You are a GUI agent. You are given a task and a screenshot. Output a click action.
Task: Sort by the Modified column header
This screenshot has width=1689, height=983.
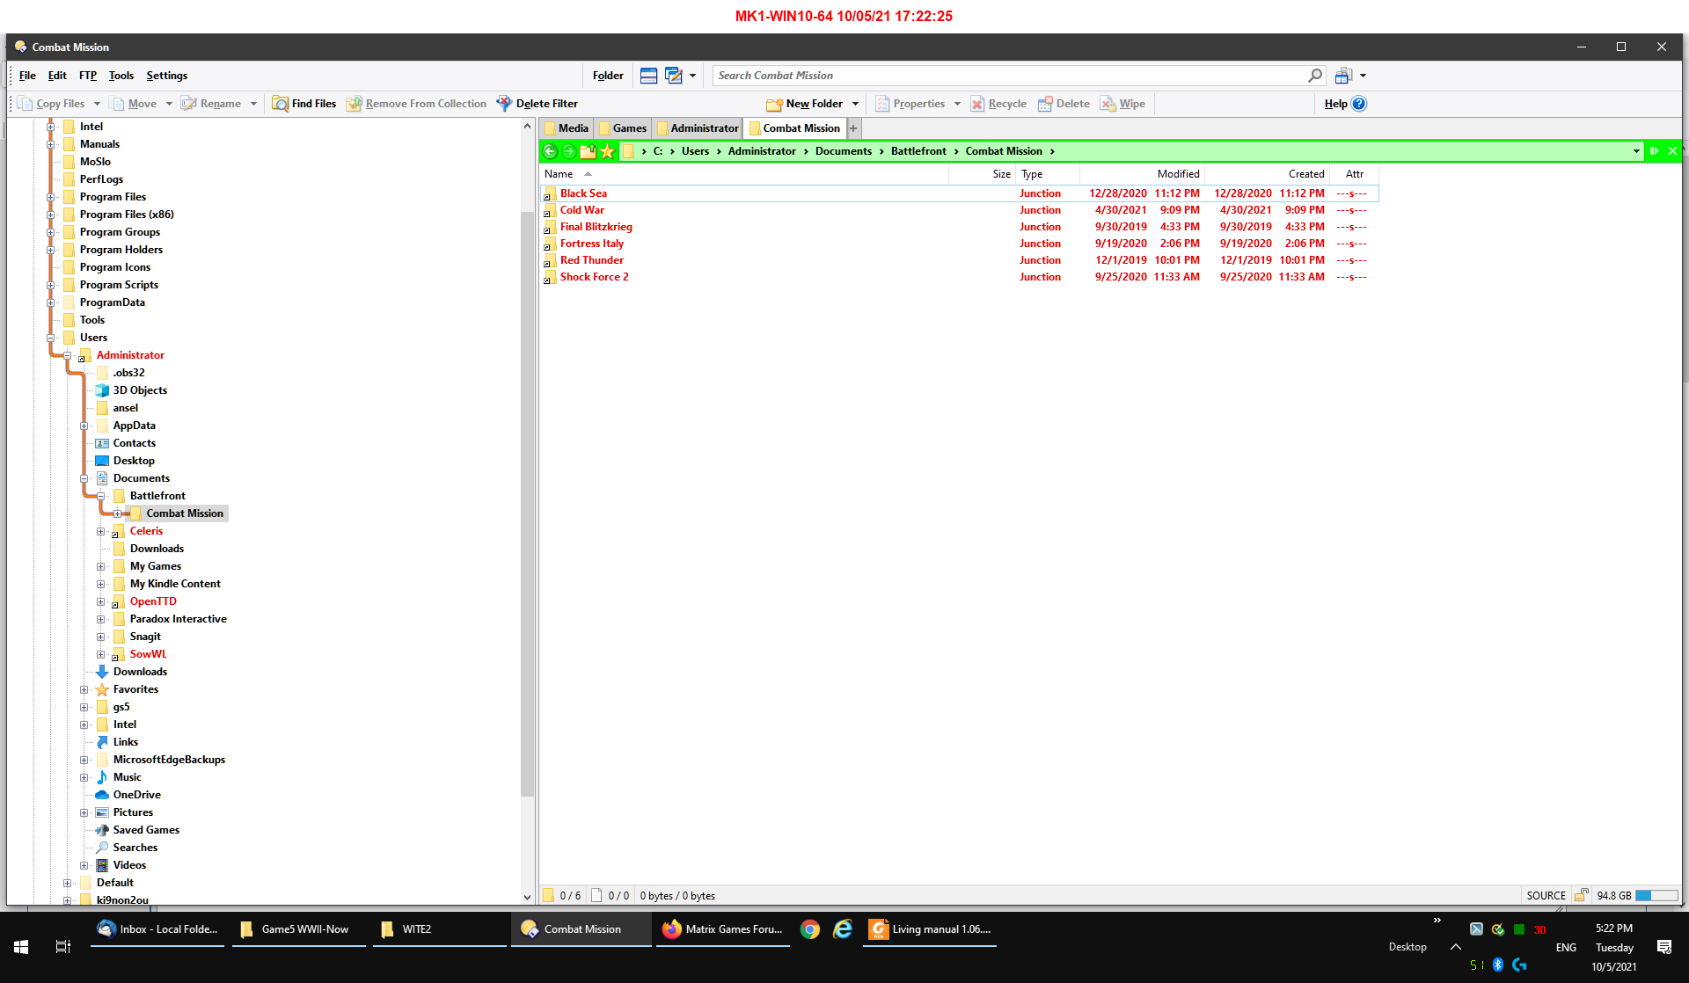[x=1142, y=174]
